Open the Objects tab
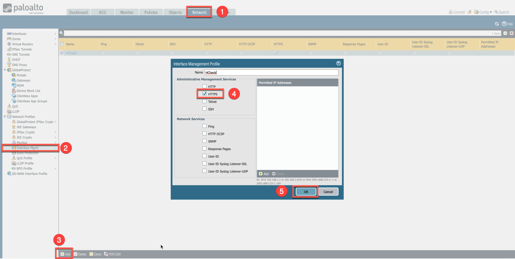This screenshot has width=515, height=259. pos(175,12)
